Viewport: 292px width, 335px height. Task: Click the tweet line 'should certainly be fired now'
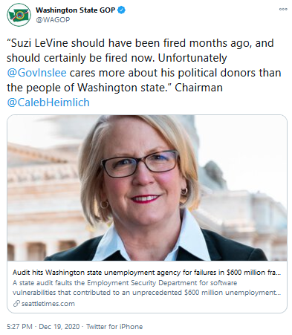(81, 58)
